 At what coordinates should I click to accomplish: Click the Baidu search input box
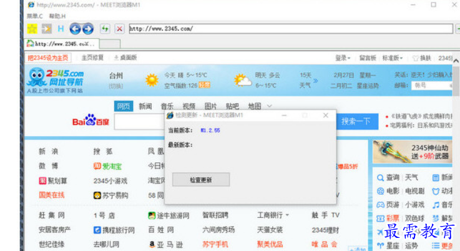click(140, 122)
